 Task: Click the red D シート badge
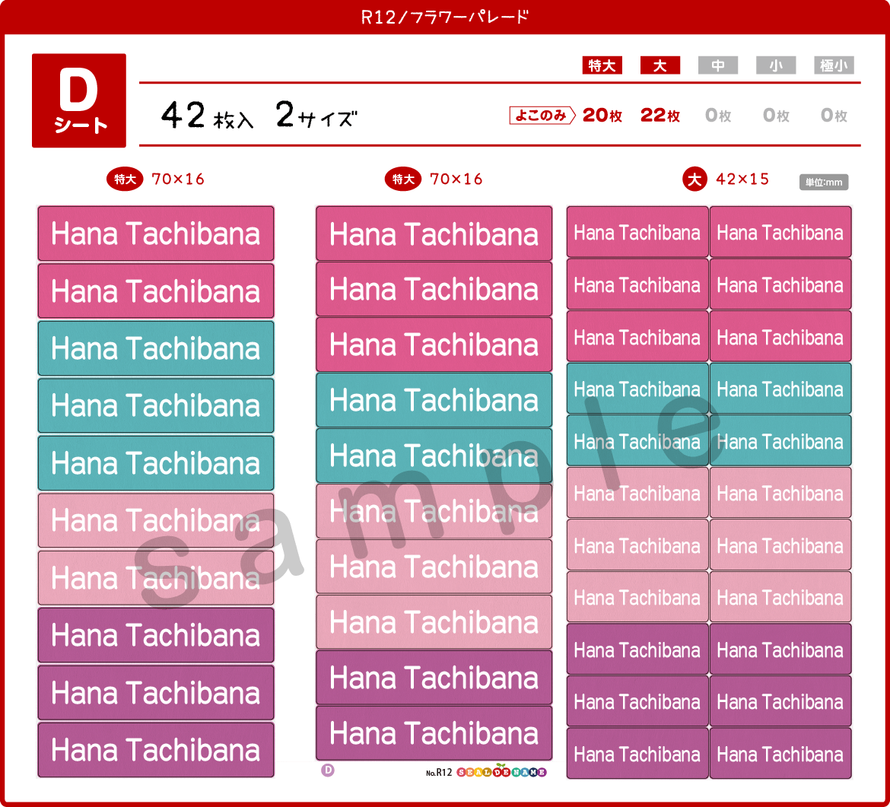pyautogui.click(x=79, y=100)
